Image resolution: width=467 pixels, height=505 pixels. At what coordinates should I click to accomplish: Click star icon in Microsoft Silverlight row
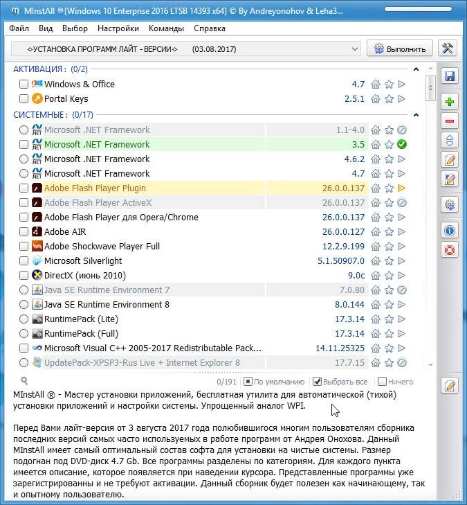389,261
